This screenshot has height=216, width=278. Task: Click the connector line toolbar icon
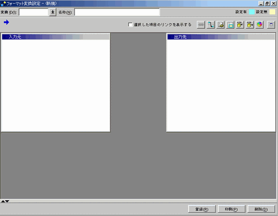[x=211, y=24]
